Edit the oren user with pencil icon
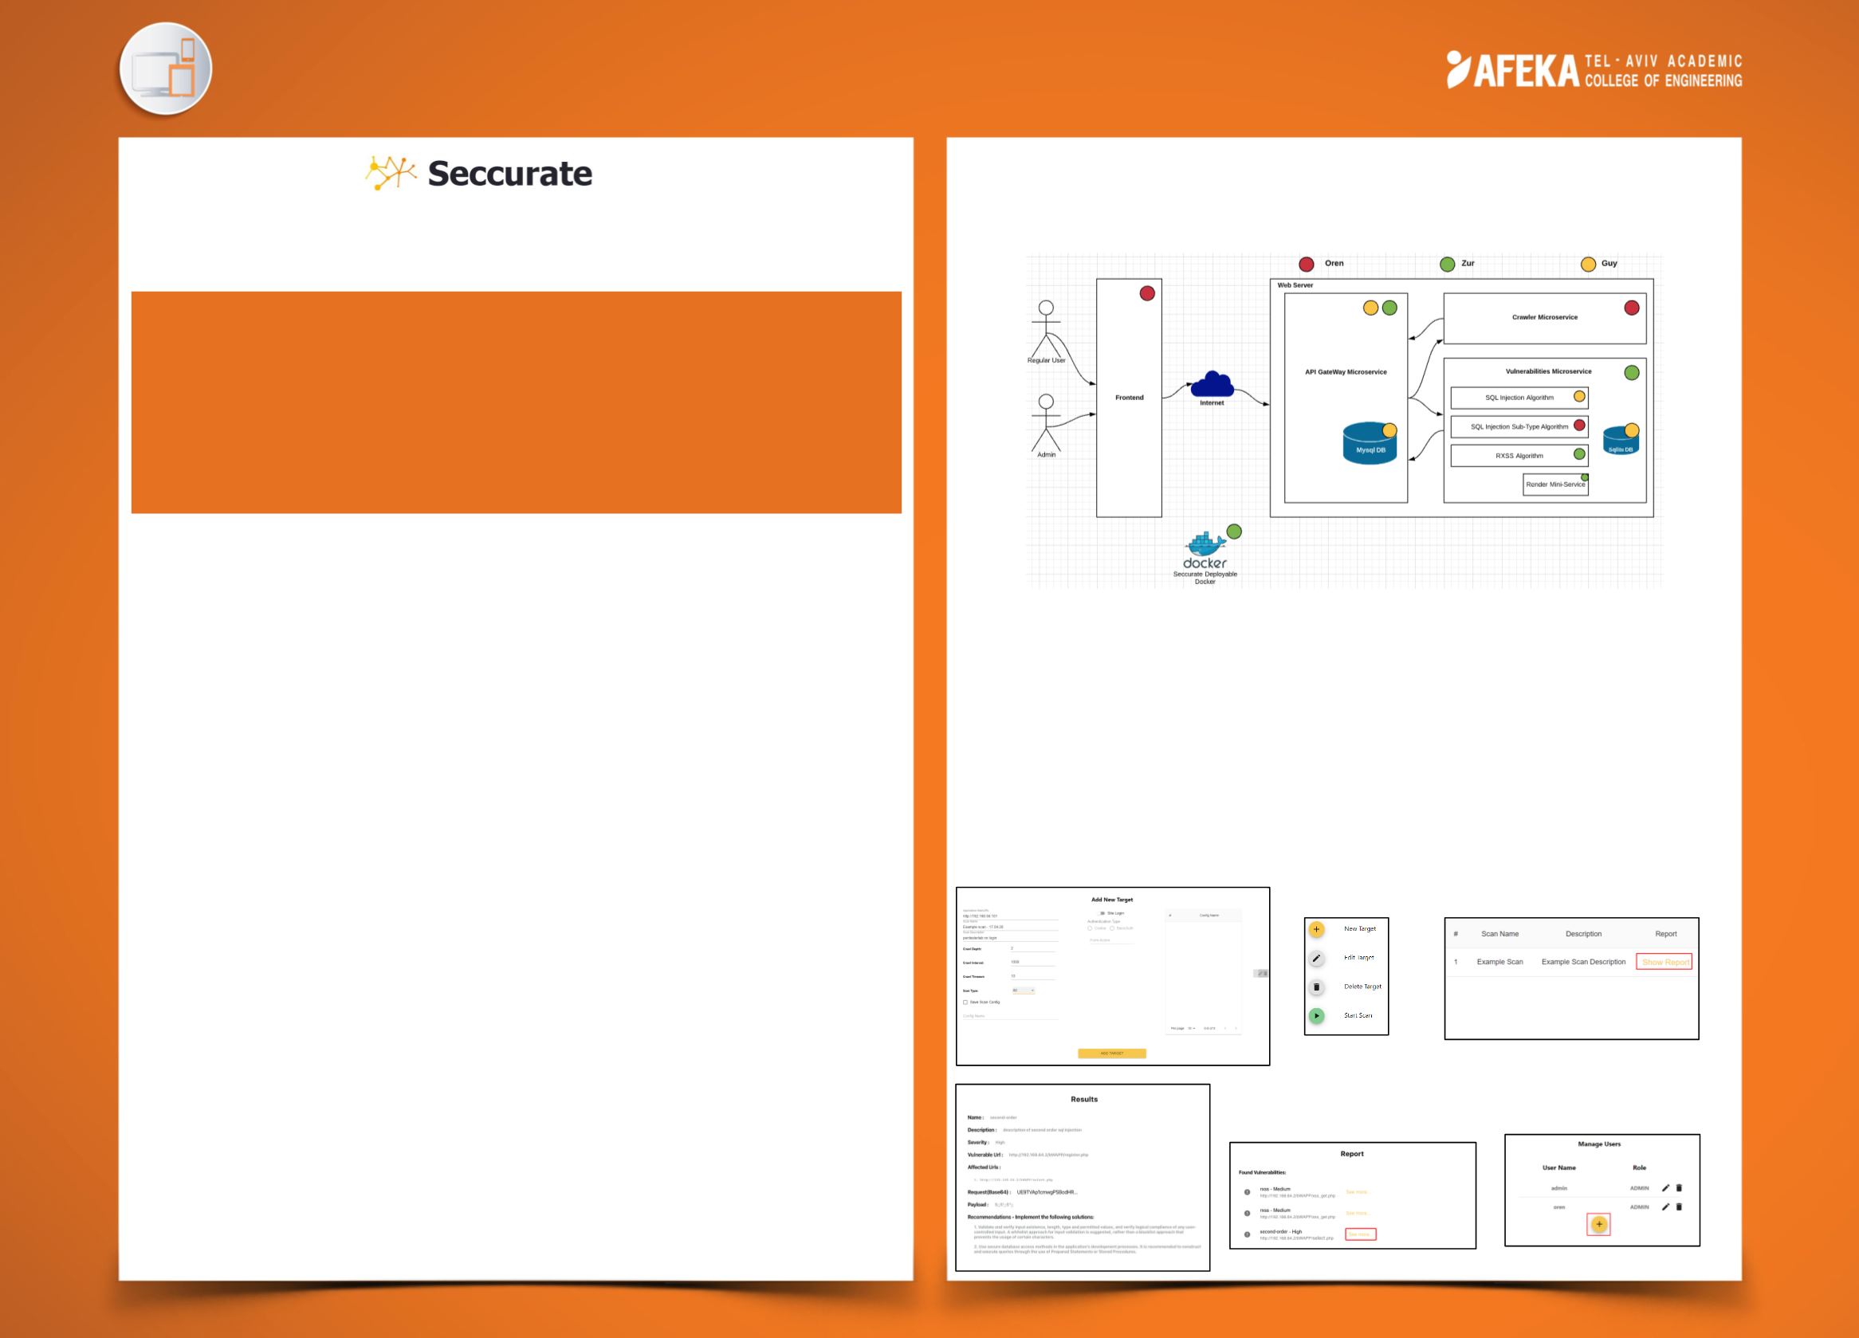The height and width of the screenshot is (1338, 1859). 1665,1207
